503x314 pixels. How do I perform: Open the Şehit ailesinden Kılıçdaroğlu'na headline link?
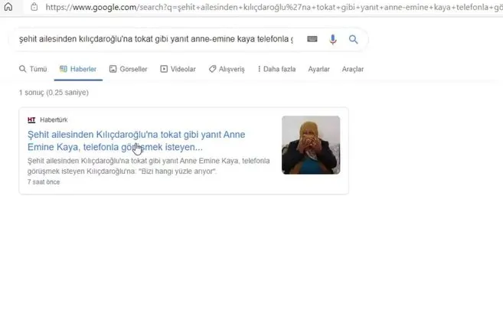tap(136, 140)
